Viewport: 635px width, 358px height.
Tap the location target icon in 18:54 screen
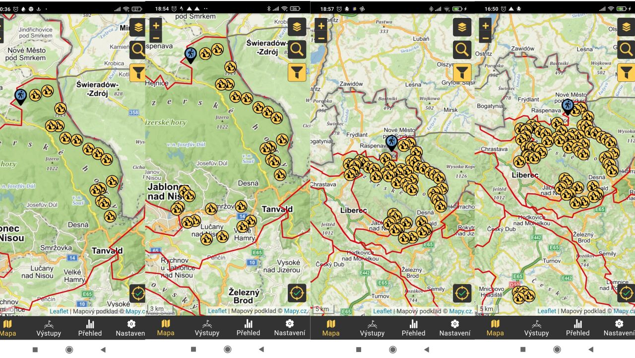[297, 293]
